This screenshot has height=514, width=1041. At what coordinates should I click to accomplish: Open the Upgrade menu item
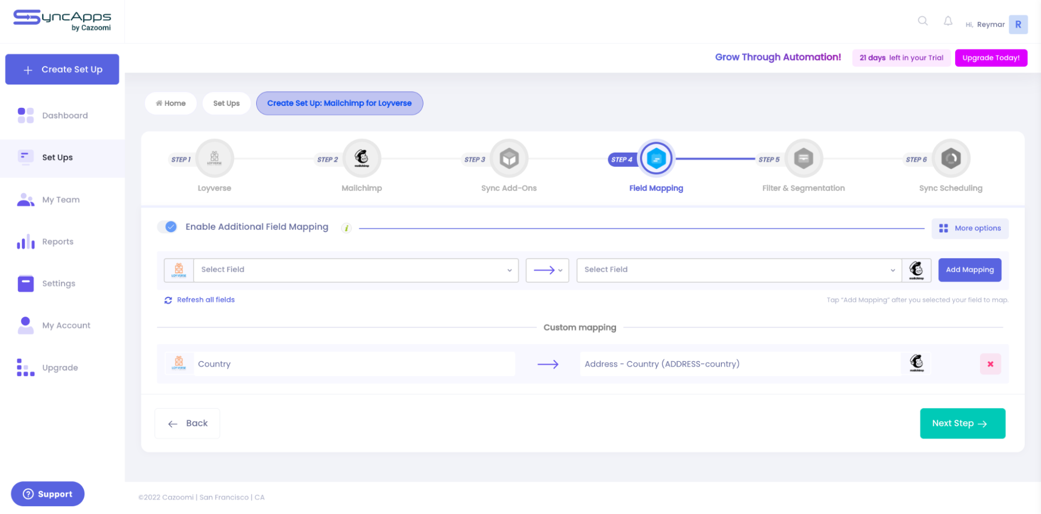(x=62, y=367)
